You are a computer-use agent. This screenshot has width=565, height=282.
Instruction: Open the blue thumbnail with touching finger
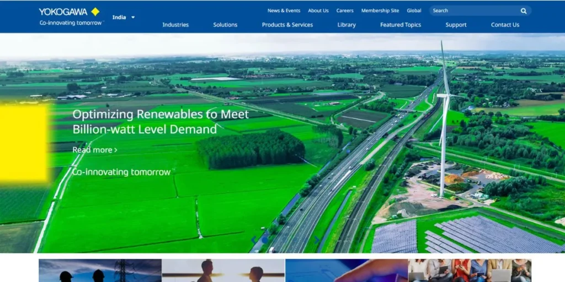point(347,270)
